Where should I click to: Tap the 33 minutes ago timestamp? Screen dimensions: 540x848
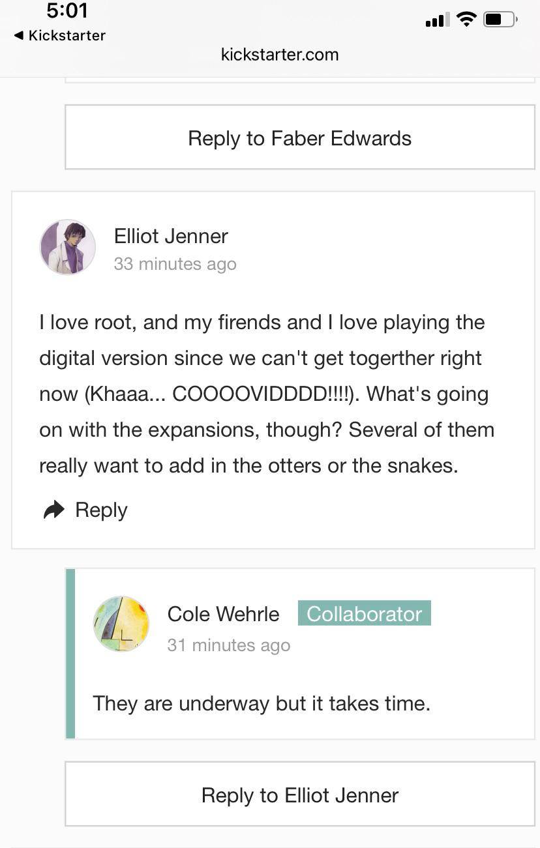click(x=175, y=263)
